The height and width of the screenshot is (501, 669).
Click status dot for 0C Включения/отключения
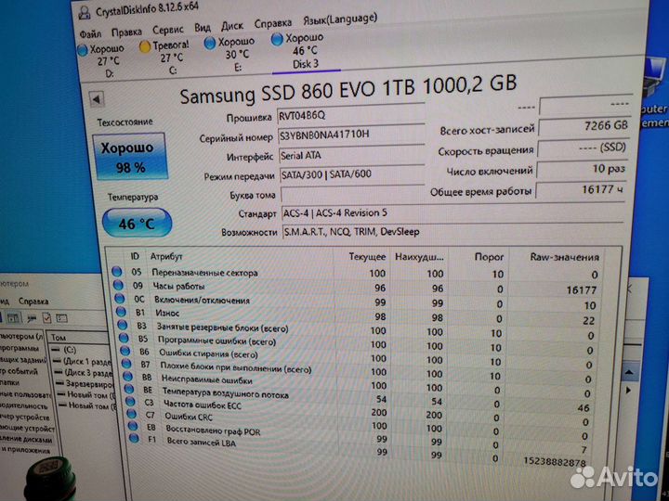(120, 298)
